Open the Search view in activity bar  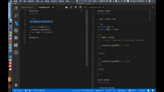16,16
